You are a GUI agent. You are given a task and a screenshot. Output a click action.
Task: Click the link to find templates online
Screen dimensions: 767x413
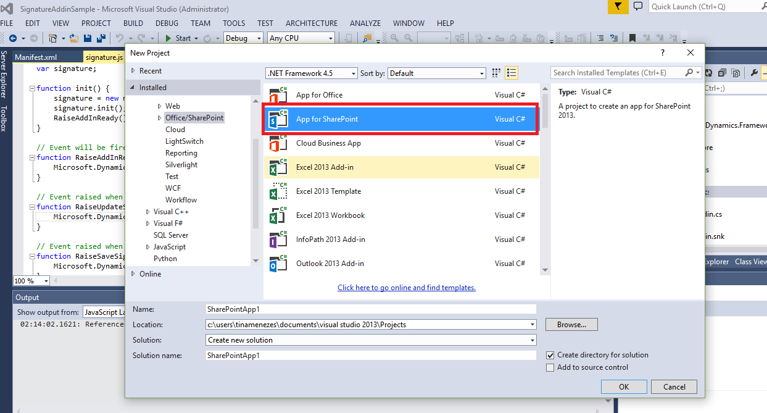click(407, 288)
